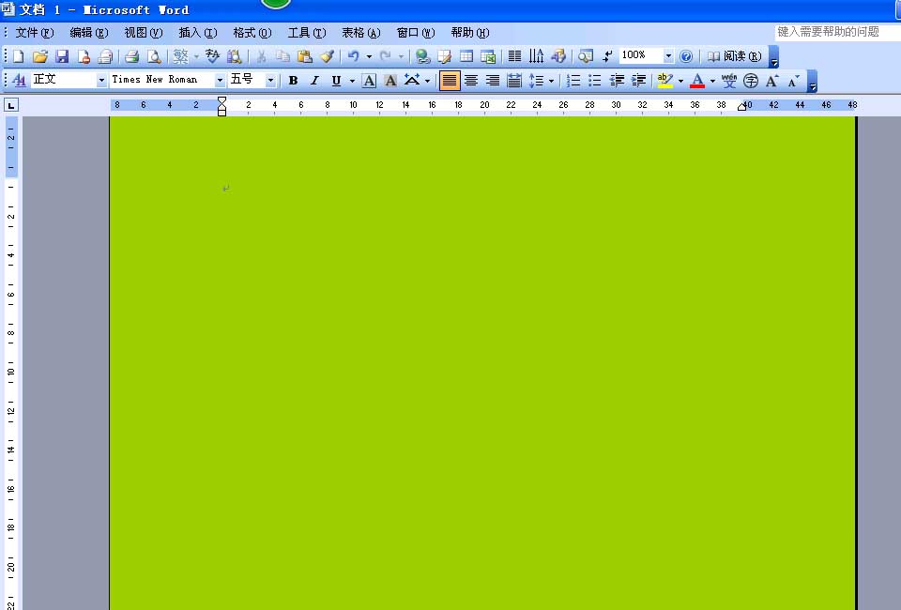This screenshot has width=901, height=610.
Task: Save the document with floppy icon
Action: 62,56
